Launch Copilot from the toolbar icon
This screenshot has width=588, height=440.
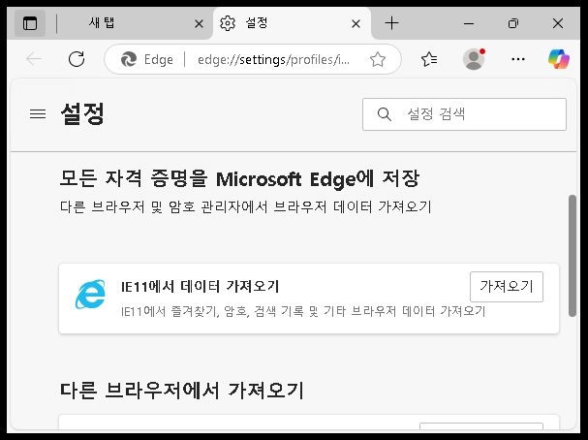click(x=558, y=59)
